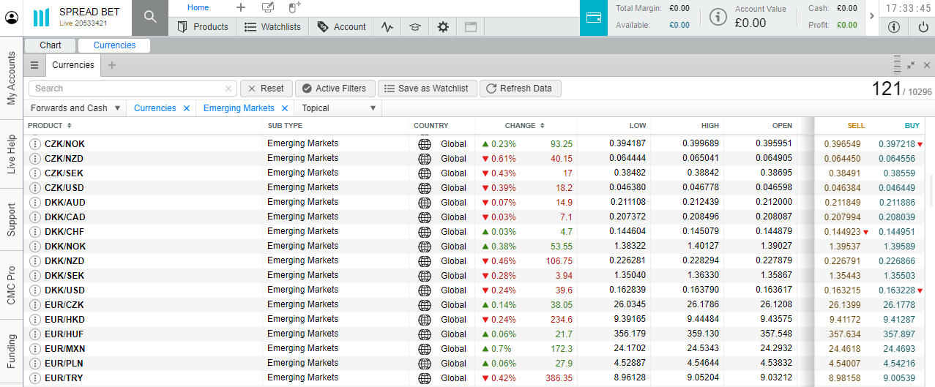Open settings gear icon
Image resolution: width=935 pixels, height=387 pixels.
click(443, 27)
